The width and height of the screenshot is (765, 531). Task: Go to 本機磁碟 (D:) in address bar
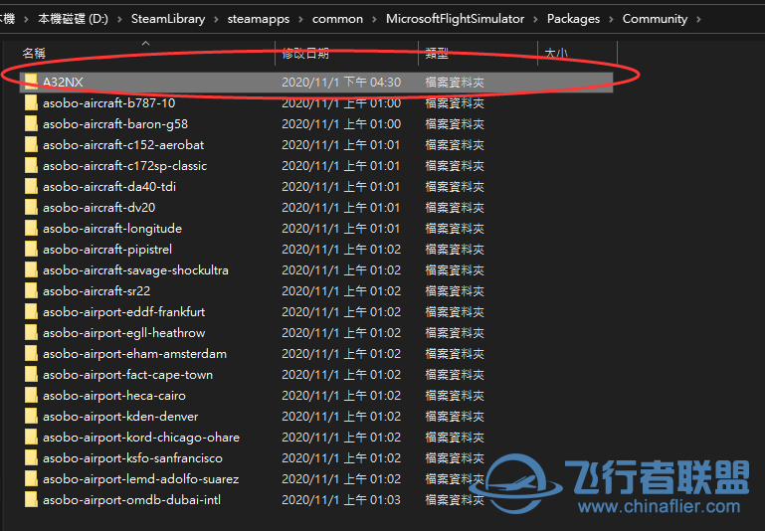point(74,19)
